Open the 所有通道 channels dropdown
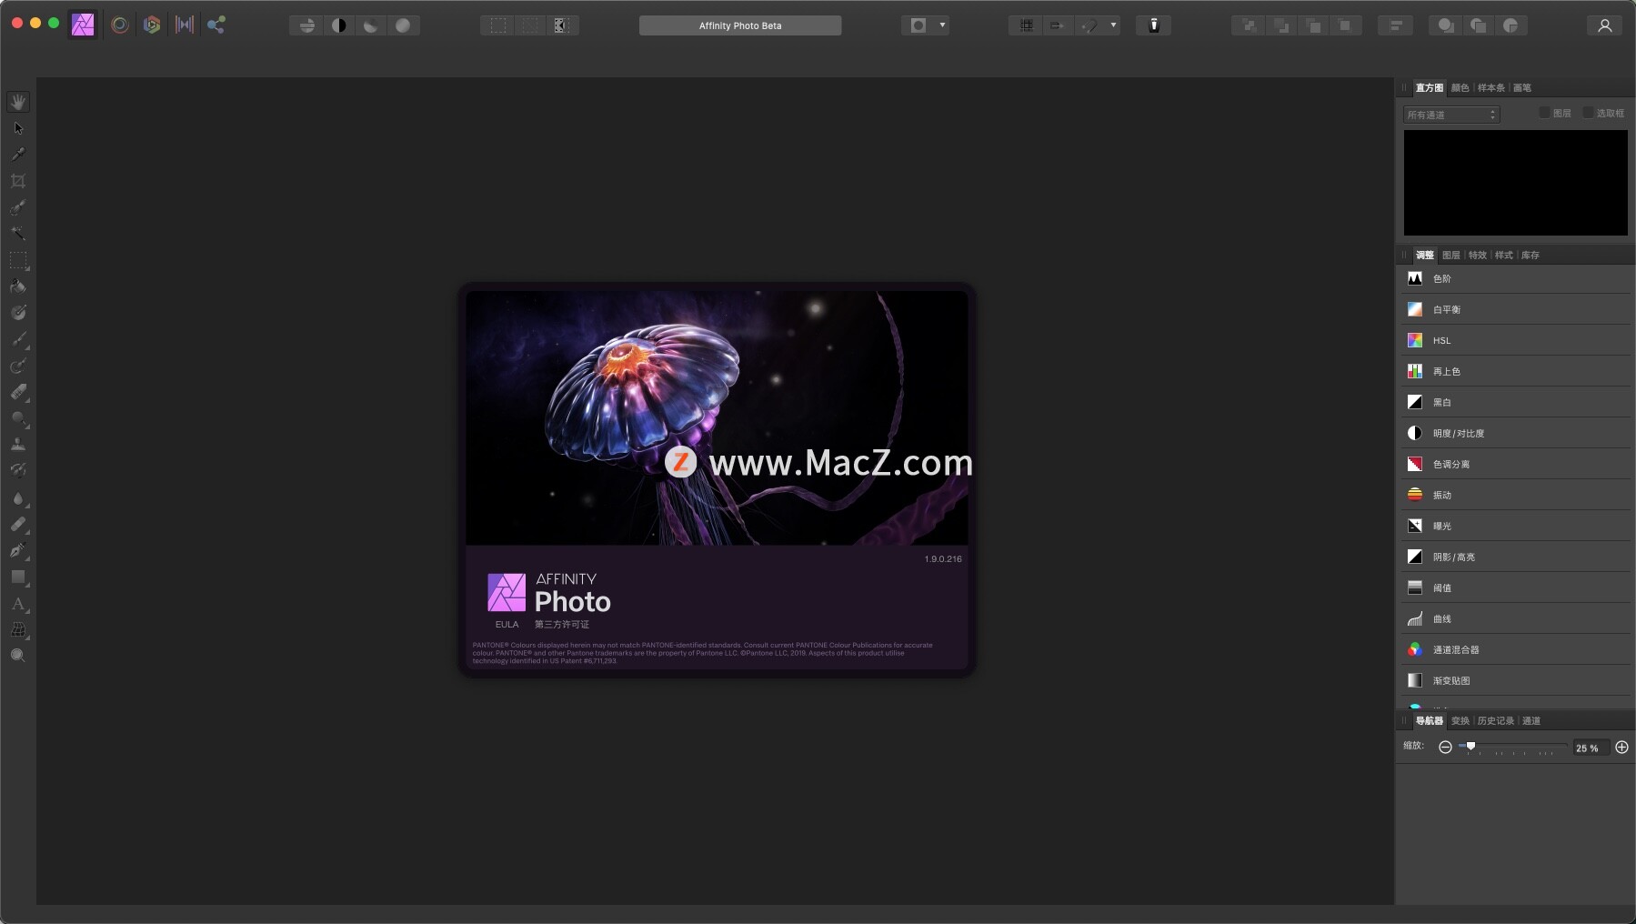Viewport: 1636px width, 924px height. click(x=1451, y=115)
